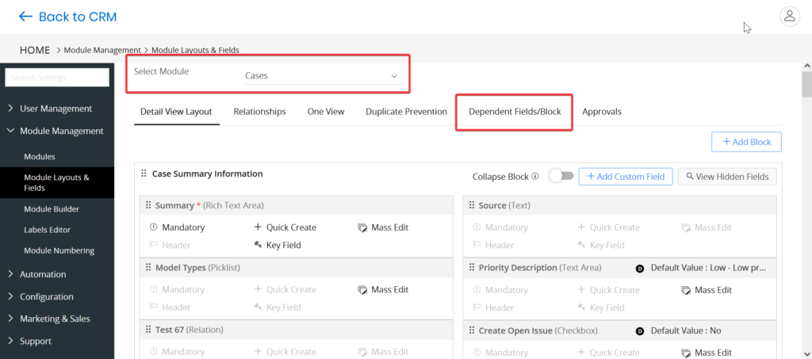Image resolution: width=812 pixels, height=359 pixels.
Task: Click the Collapse Block info icon
Action: 535,176
